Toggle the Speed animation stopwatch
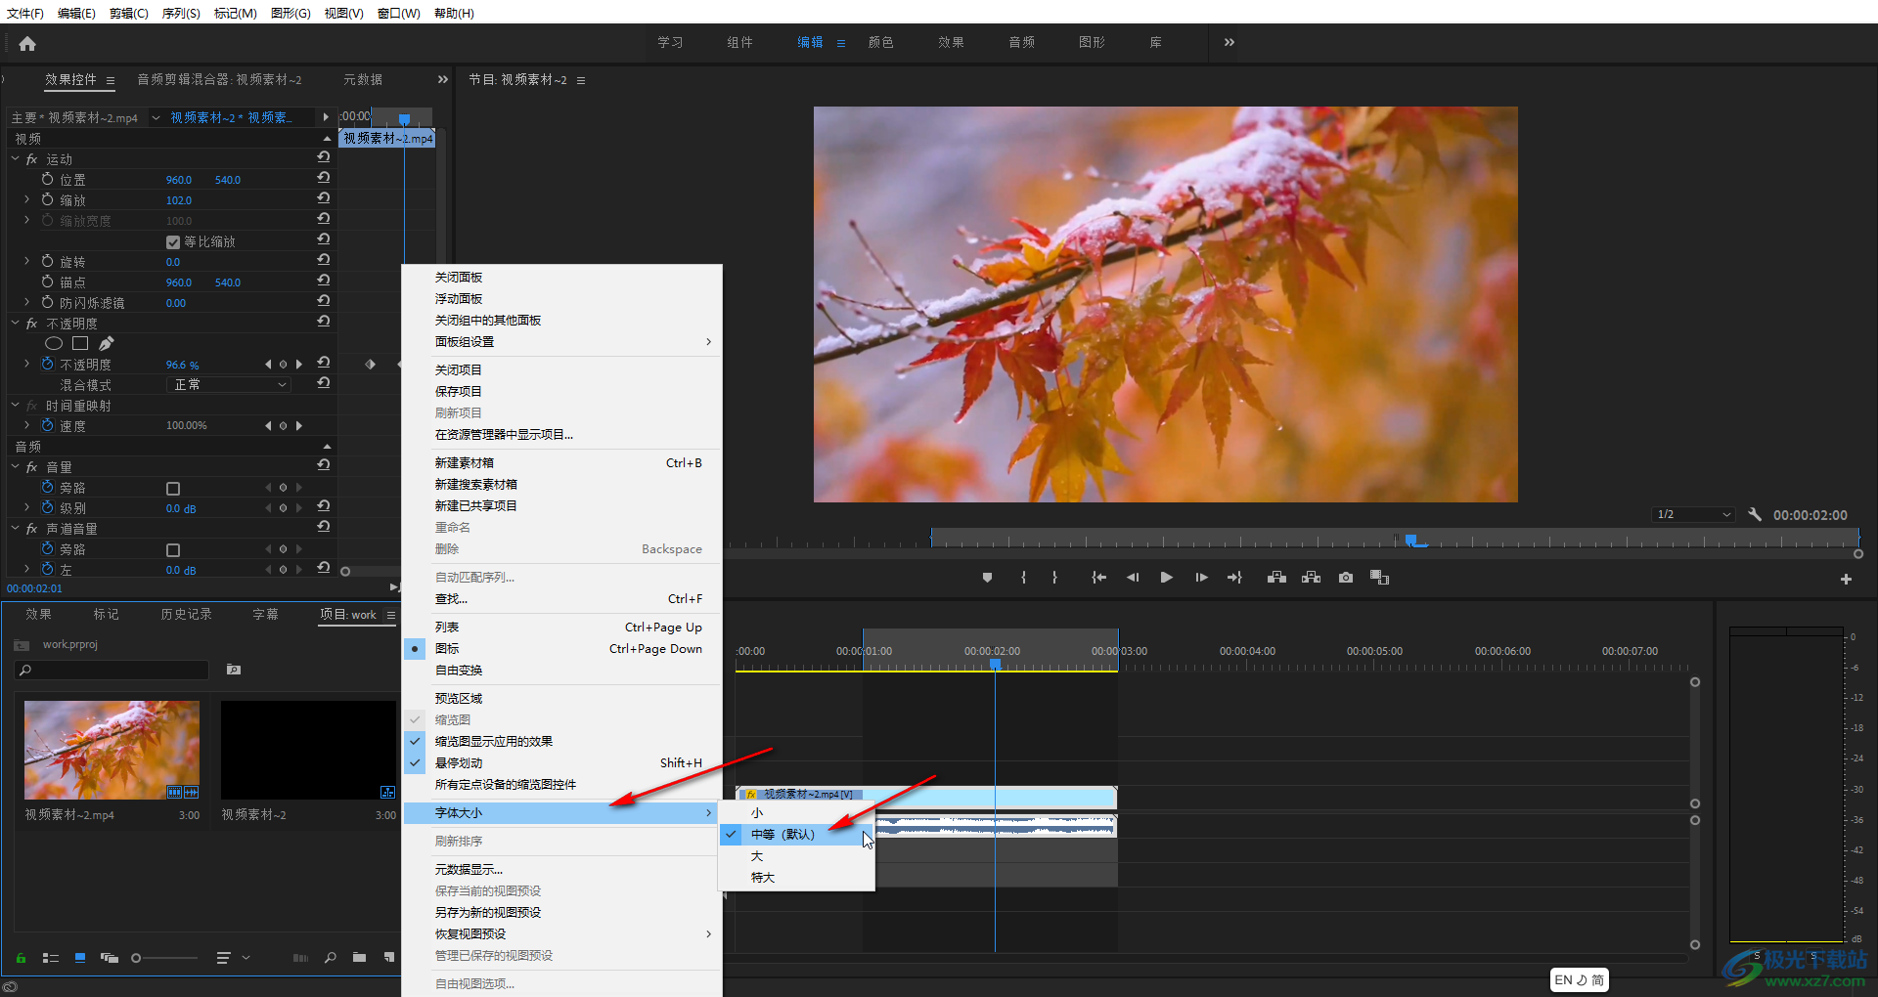 [x=47, y=425]
